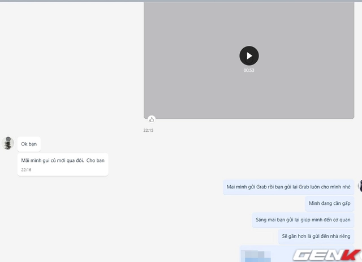The width and height of the screenshot is (362, 262).
Task: Click the "Sẽ gần hơn là gửi" message
Action: (x=316, y=236)
